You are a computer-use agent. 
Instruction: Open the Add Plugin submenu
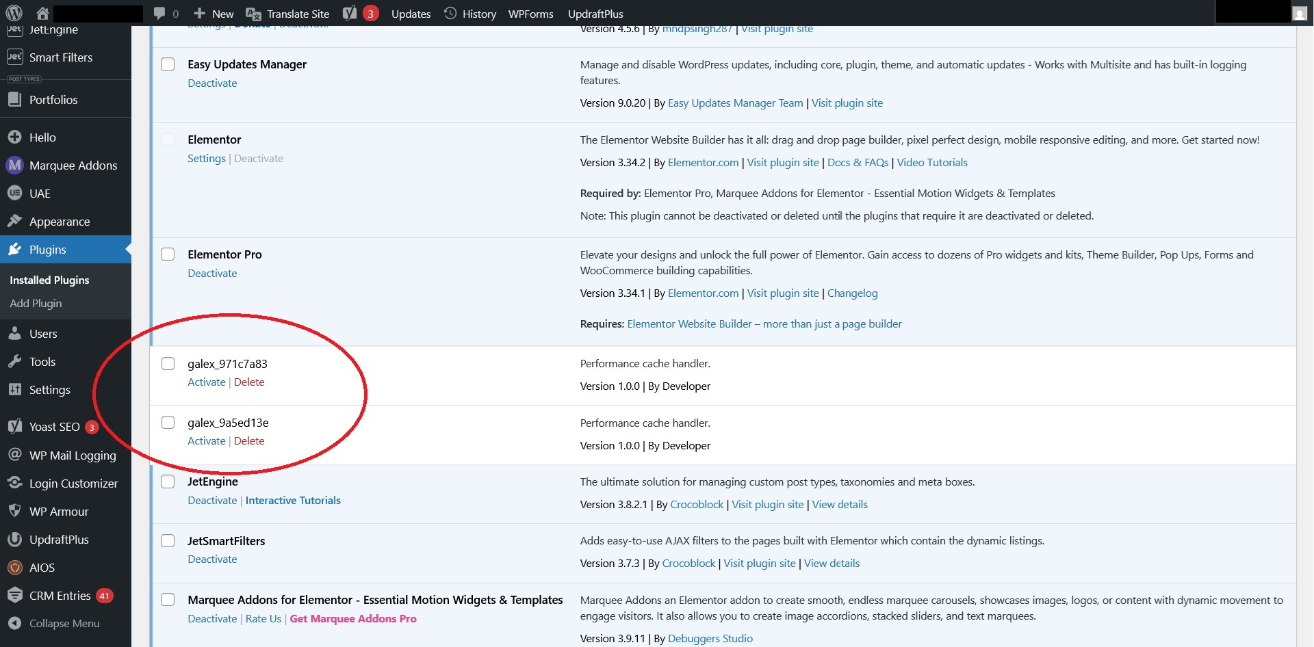click(36, 304)
